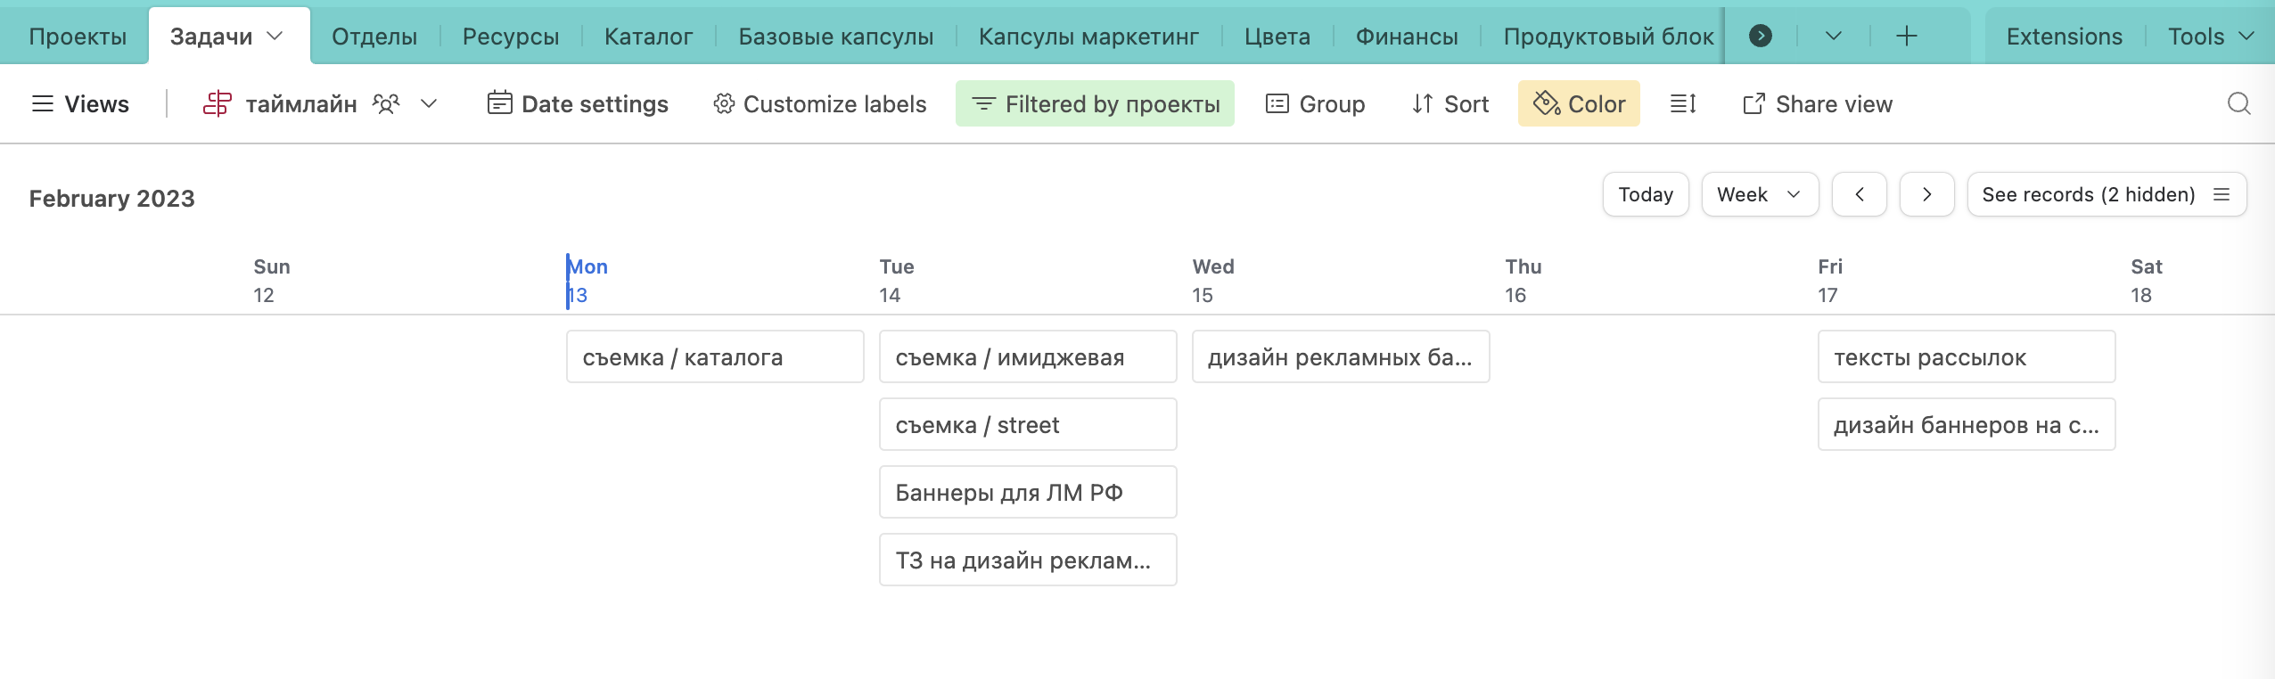Open the all tables list chevron
This screenshot has width=2275, height=679.
1833,37
